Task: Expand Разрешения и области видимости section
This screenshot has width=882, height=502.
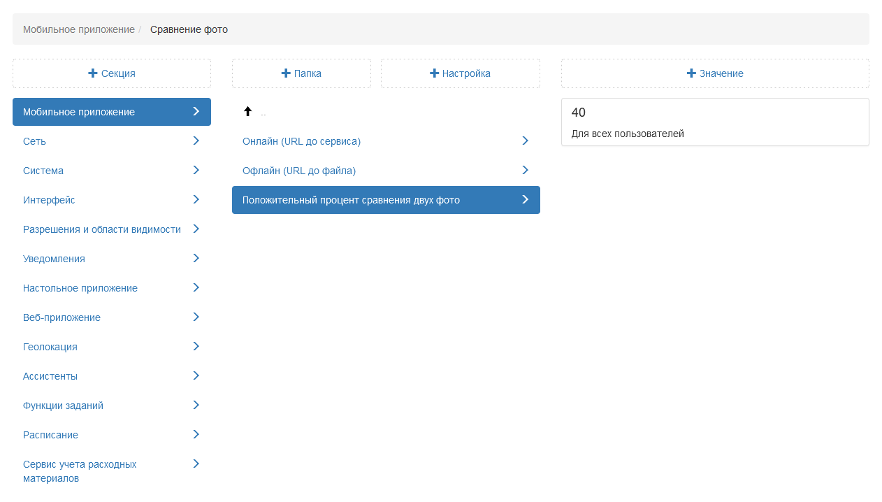Action: (x=102, y=229)
